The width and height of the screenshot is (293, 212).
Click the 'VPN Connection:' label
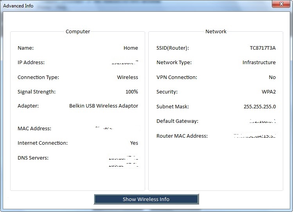pos(177,77)
